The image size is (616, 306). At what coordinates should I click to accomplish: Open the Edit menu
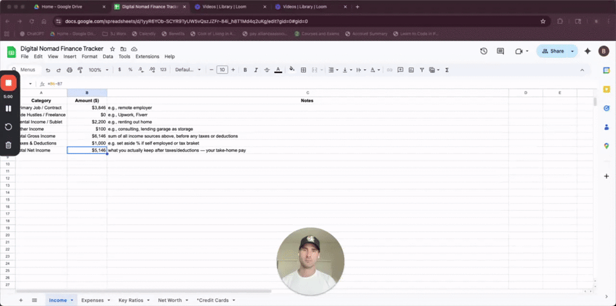[x=38, y=57]
